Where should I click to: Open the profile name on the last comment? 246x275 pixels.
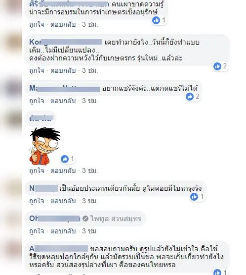pyautogui.click(x=59, y=249)
